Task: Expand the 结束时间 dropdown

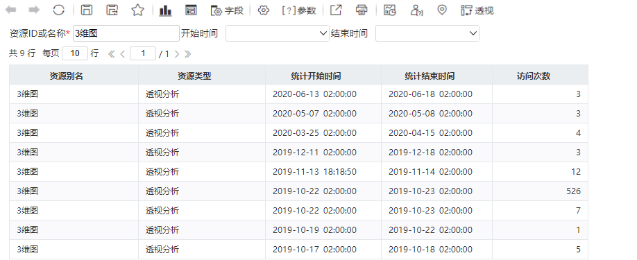Action: 427,33
